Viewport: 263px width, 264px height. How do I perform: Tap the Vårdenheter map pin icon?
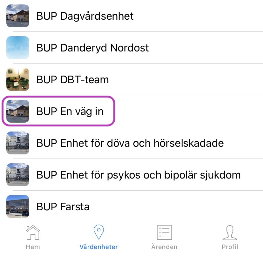[x=99, y=232]
